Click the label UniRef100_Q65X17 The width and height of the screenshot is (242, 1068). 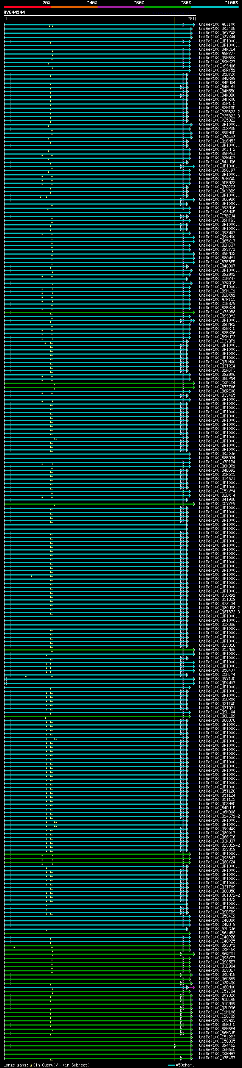[217, 241]
